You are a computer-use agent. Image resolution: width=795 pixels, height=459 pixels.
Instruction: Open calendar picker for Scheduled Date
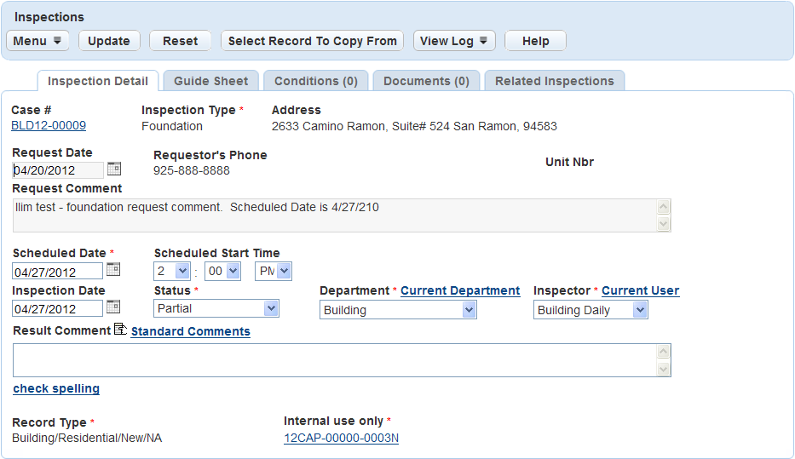113,269
